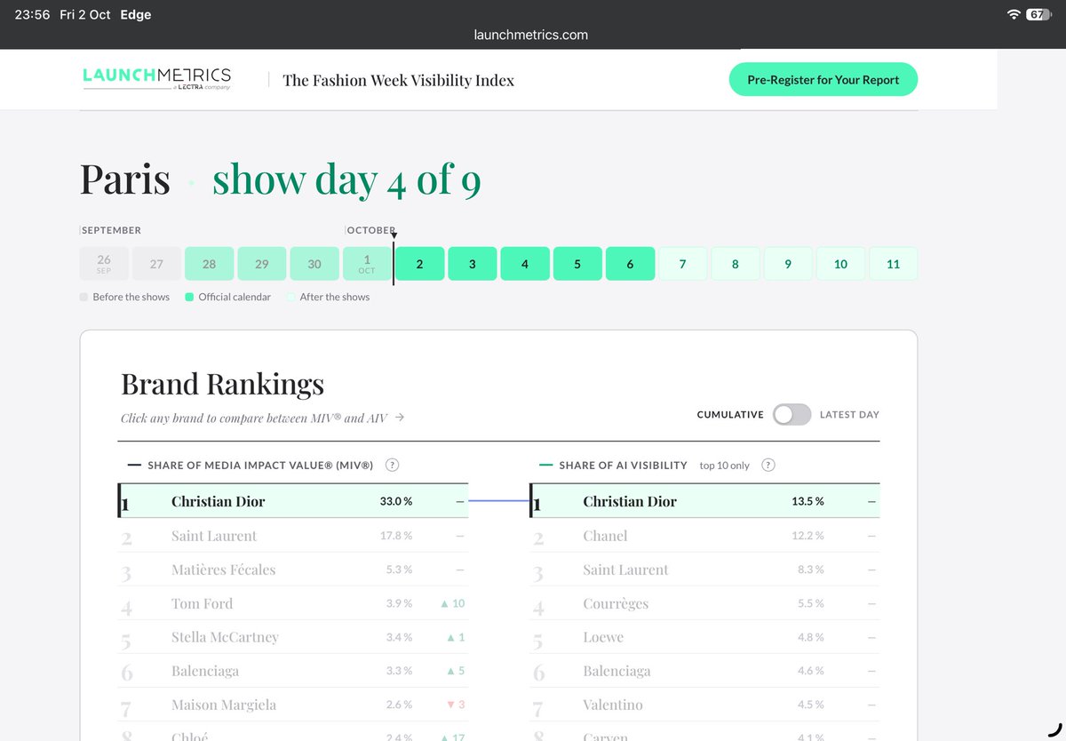Select September 27 in the calendar
This screenshot has height=741, width=1066.
click(156, 264)
